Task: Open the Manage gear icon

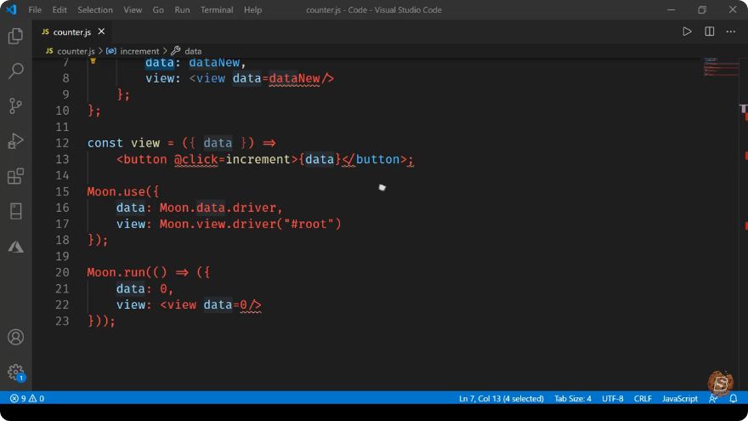Action: point(15,372)
